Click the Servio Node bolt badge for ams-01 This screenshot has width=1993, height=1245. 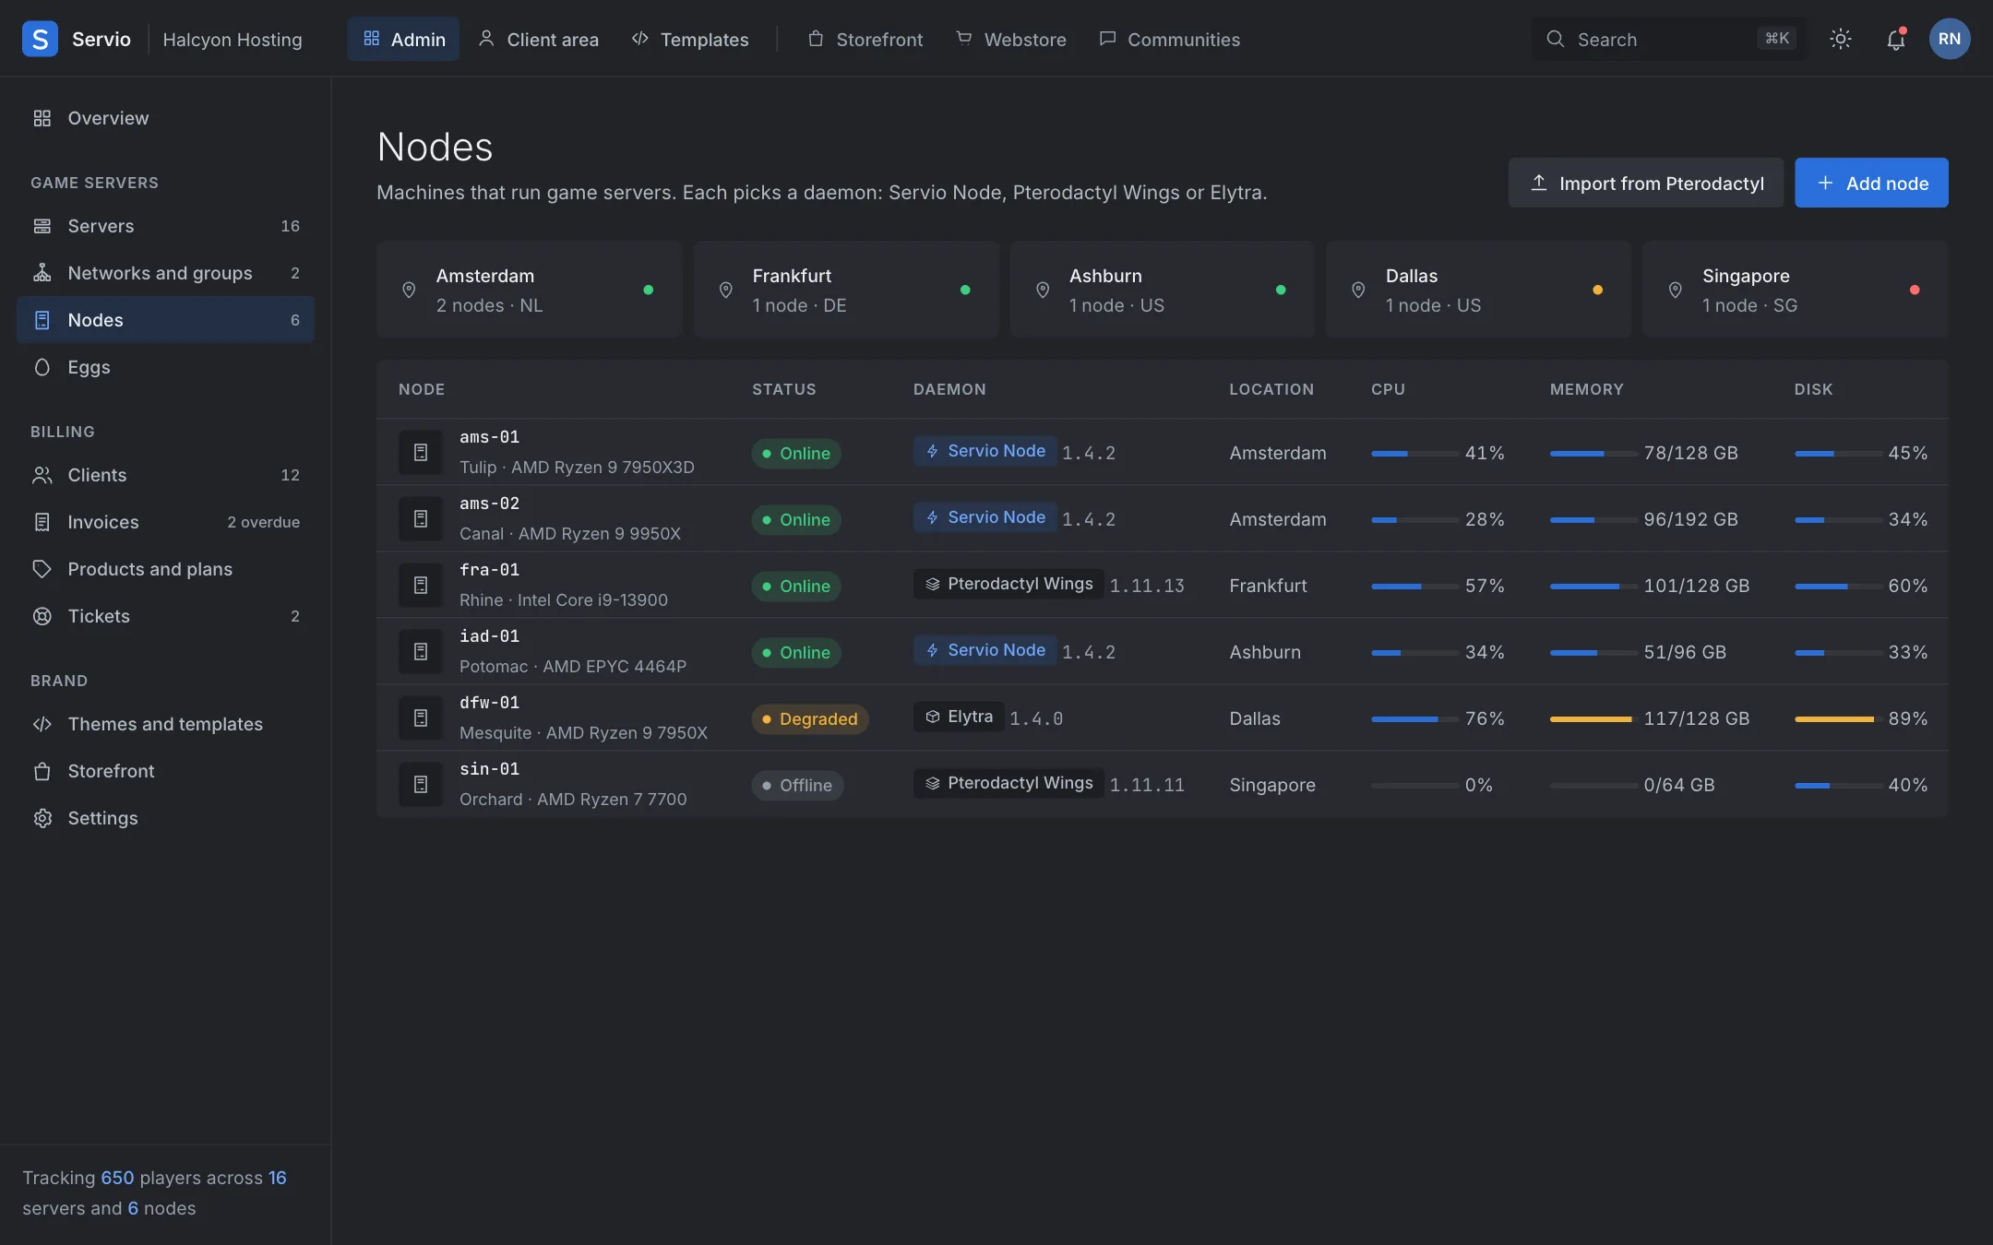pos(985,451)
